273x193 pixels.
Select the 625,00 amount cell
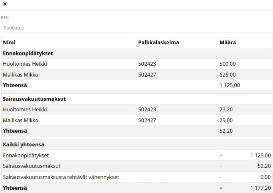click(227, 75)
